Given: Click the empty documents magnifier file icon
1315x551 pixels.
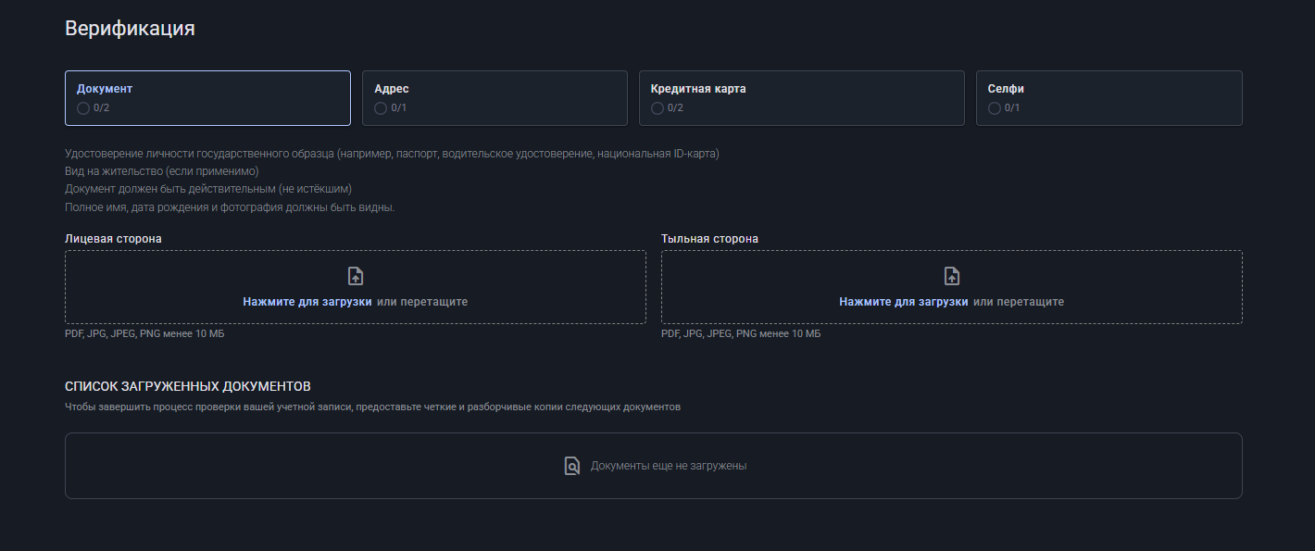Looking at the screenshot, I should click(572, 466).
